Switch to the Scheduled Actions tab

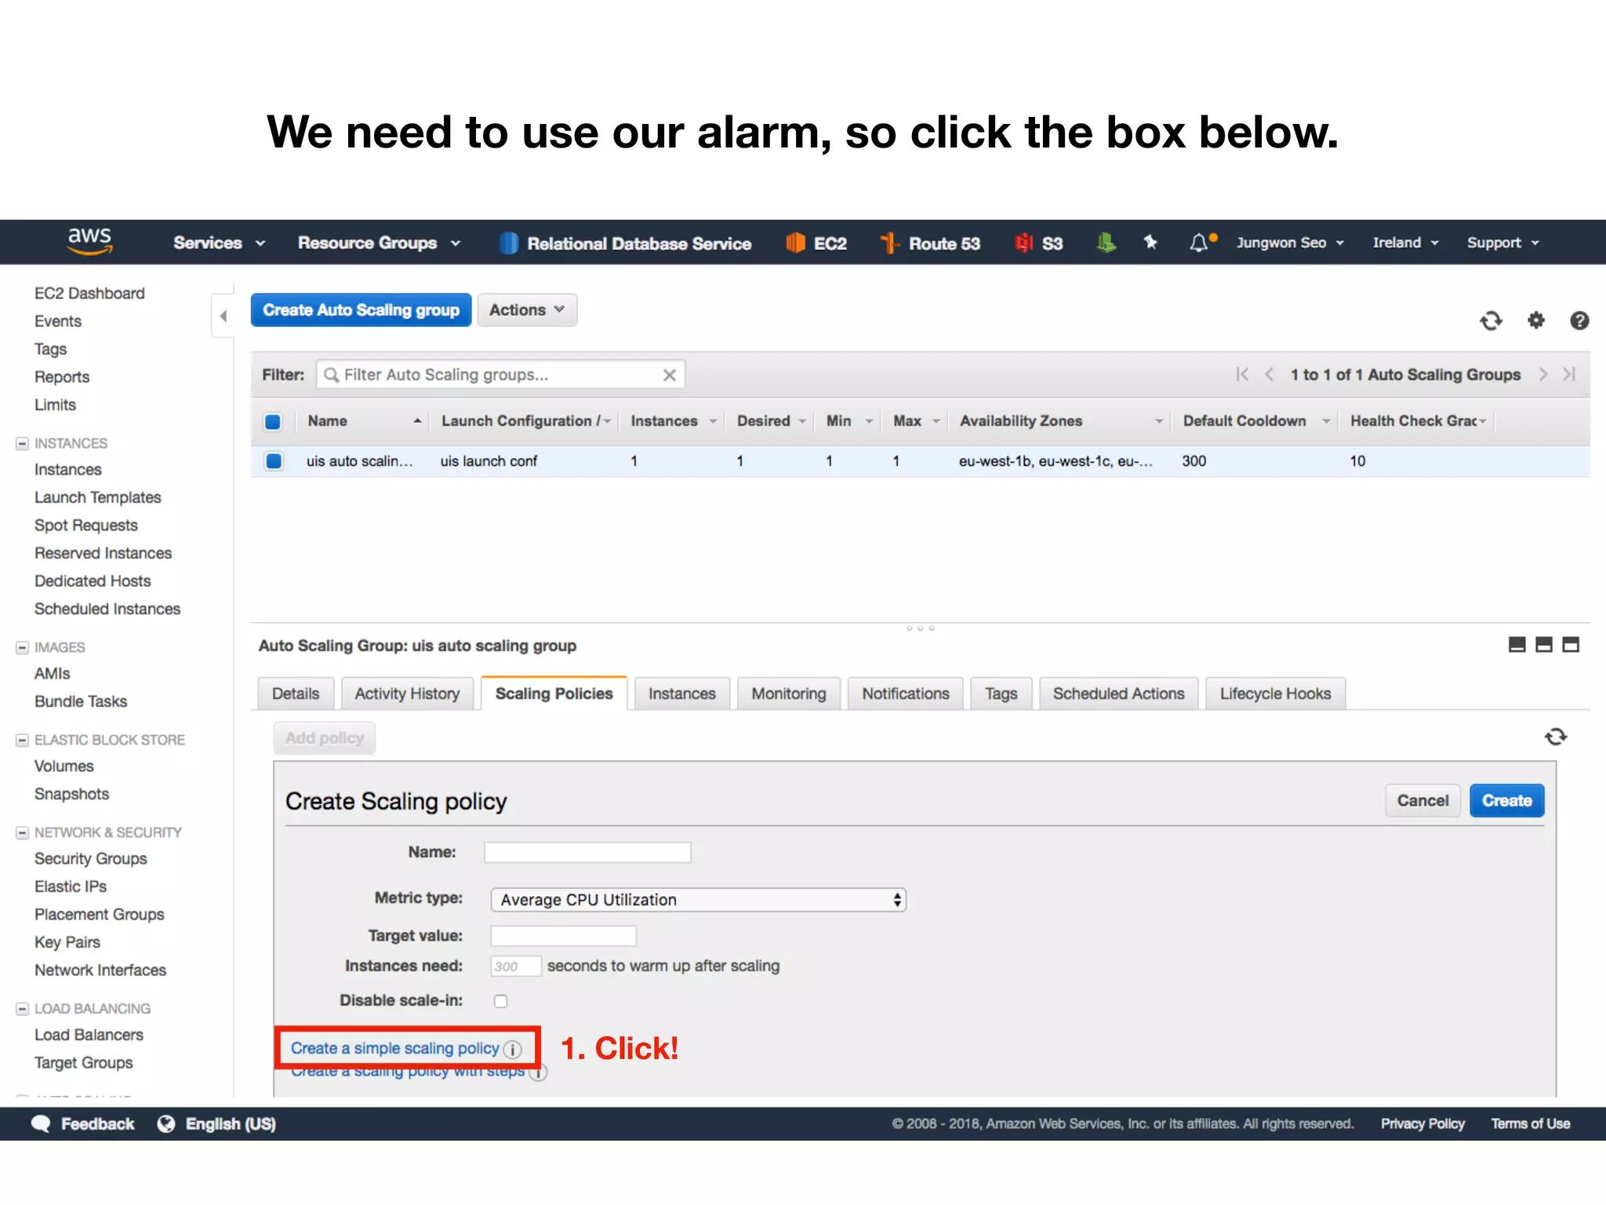(1118, 694)
